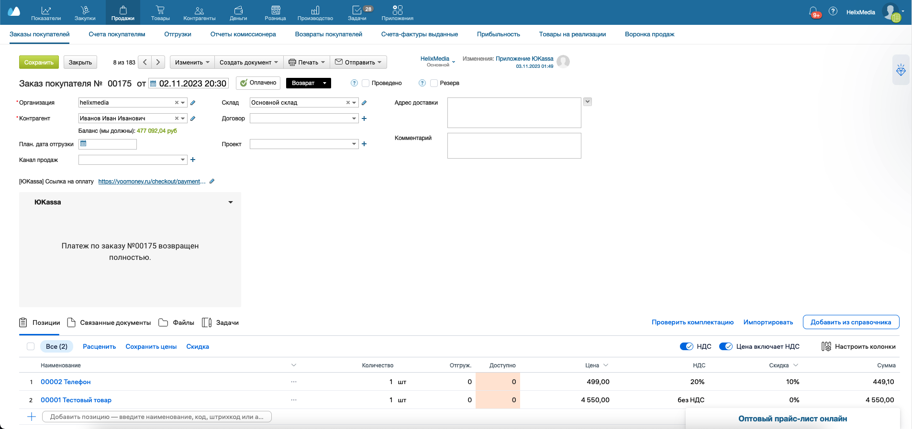
Task: Click the Добавить позицию search field
Action: [x=157, y=417]
